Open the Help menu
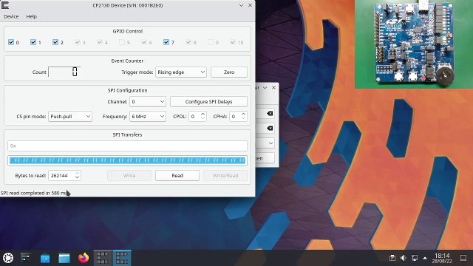Viewport: 473px width, 266px height. 31,16
